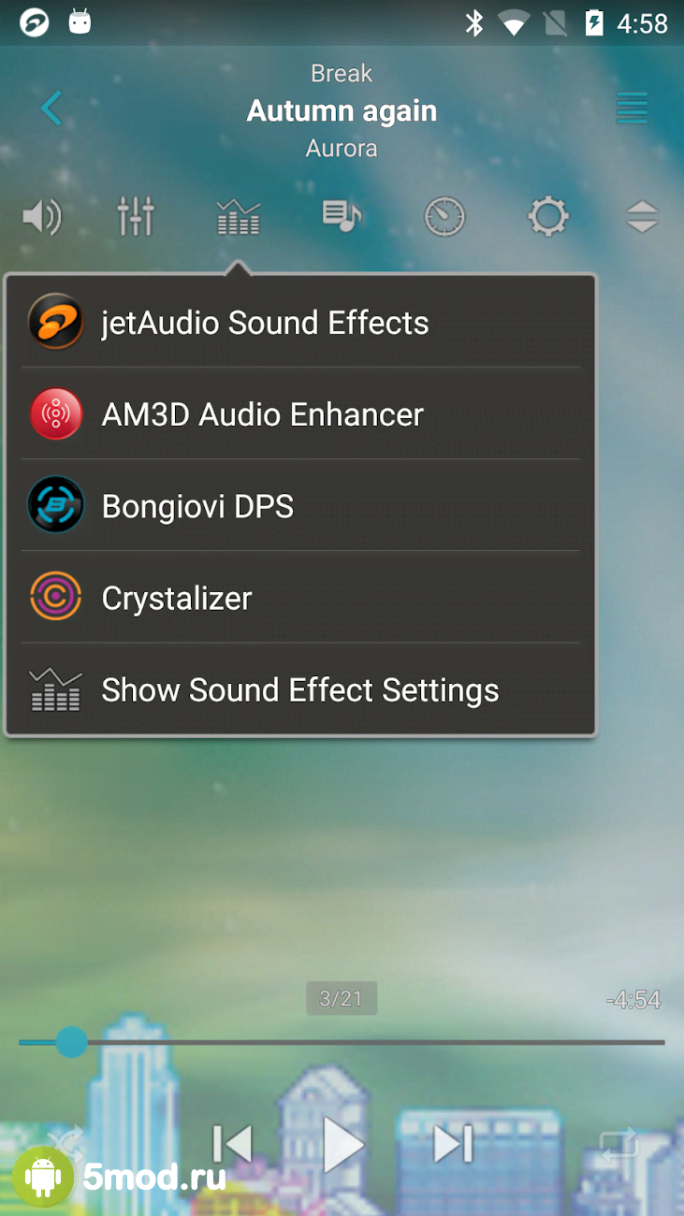Screen dimensions: 684x1216
Task: Click the song progress seek bar
Action: click(342, 1042)
